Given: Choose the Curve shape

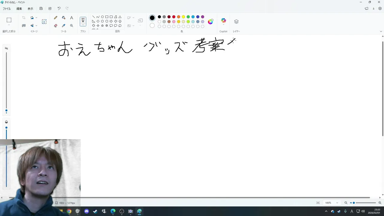Looking at the screenshot, I should 98,17.
